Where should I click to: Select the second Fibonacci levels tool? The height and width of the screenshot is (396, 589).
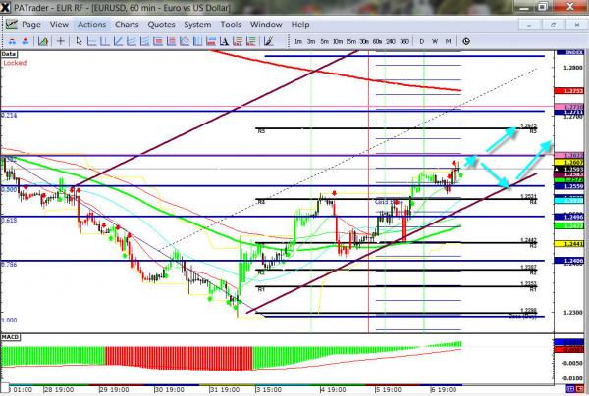click(250, 41)
